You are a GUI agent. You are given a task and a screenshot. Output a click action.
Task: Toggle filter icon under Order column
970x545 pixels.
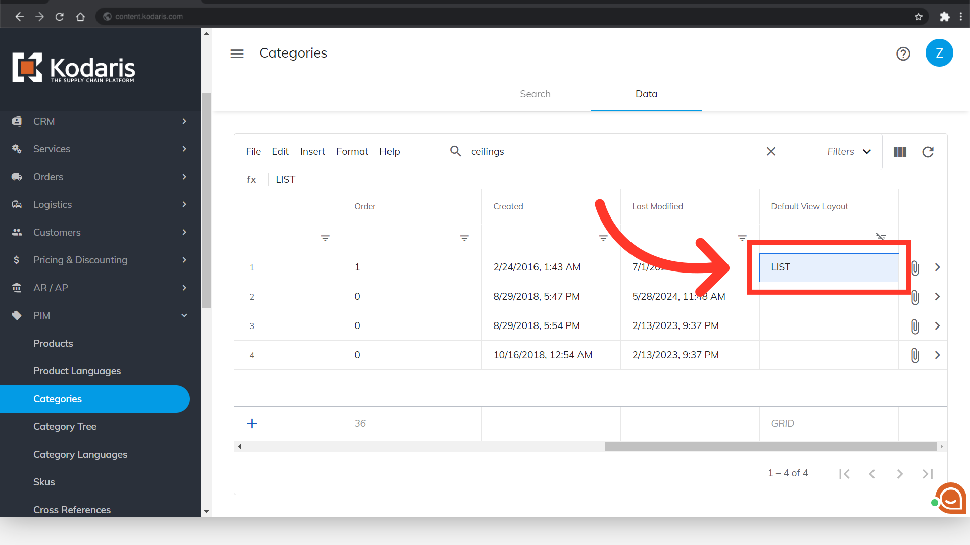click(x=464, y=238)
